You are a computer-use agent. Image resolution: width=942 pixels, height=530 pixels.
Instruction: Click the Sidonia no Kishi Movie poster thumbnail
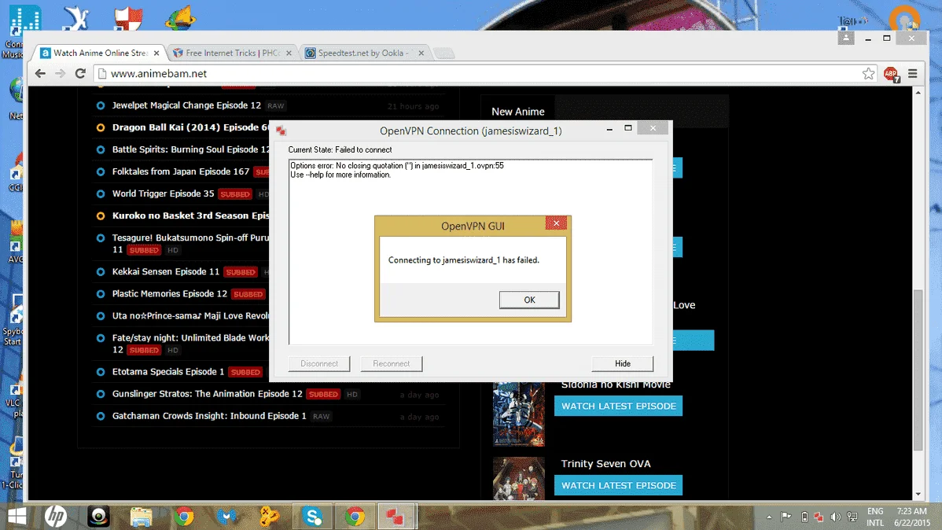coord(518,414)
